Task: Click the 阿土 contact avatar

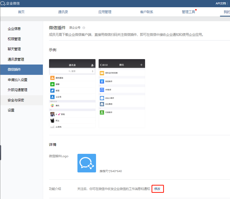Action: coord(52,121)
